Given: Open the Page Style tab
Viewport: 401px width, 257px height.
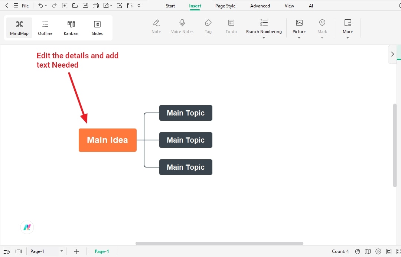Looking at the screenshot, I should (x=225, y=6).
